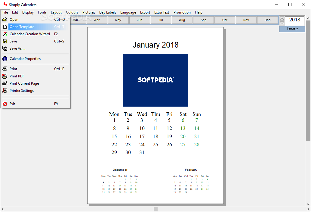Click the Calendar Properties info icon
Screen dimensions: 311x212
click(5, 58)
